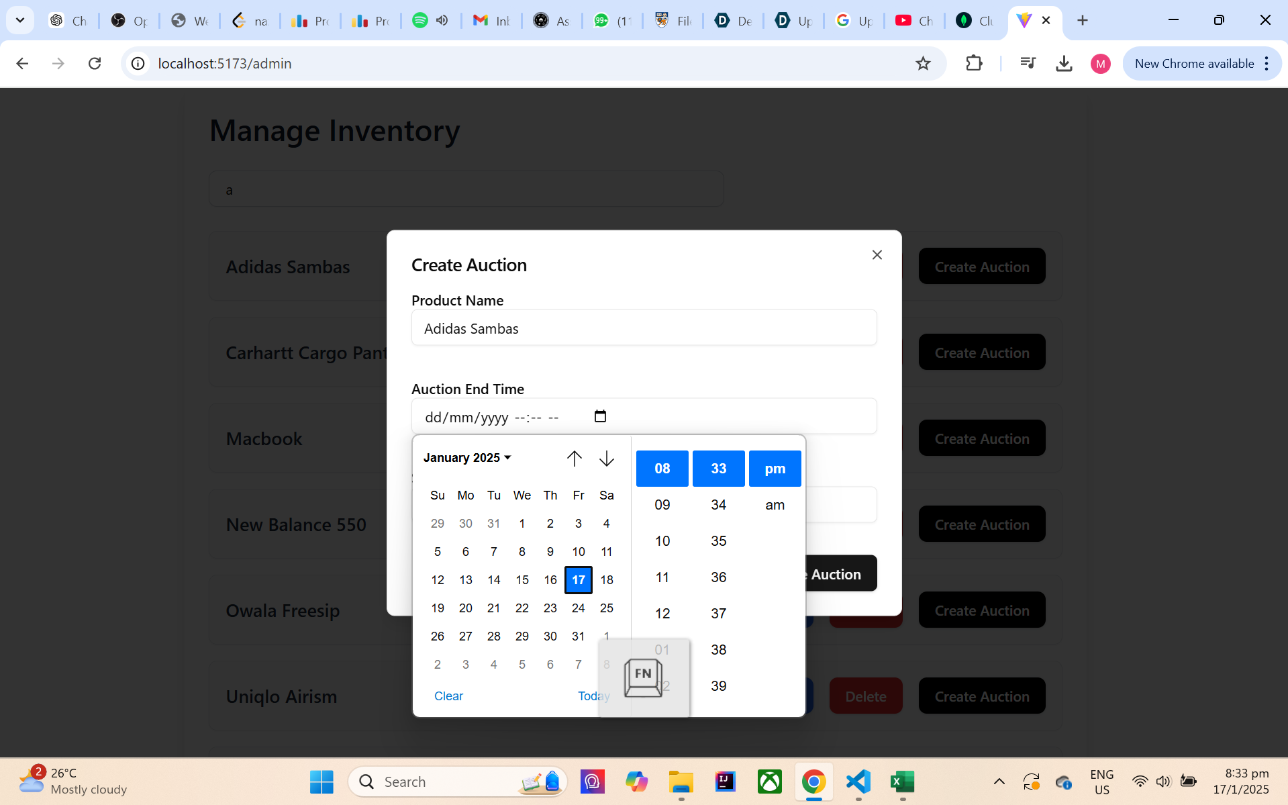Switch to the ChatGPT tab
This screenshot has width=1288, height=805.
69,21
